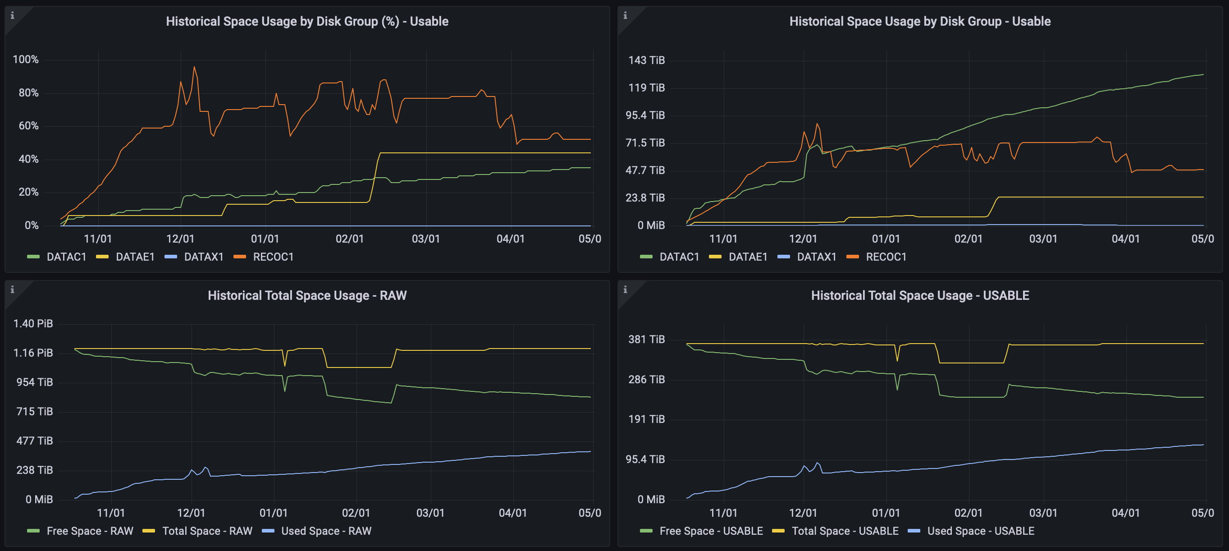Image resolution: width=1229 pixels, height=551 pixels.
Task: Toggle DATAX1 series in percent usage legend
Action: [204, 257]
